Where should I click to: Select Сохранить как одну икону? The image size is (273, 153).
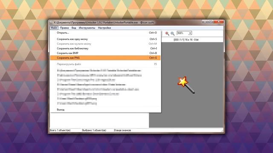click(x=105, y=39)
